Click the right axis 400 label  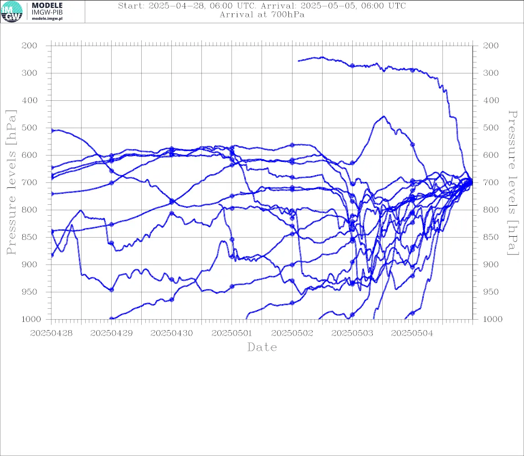[x=491, y=100]
